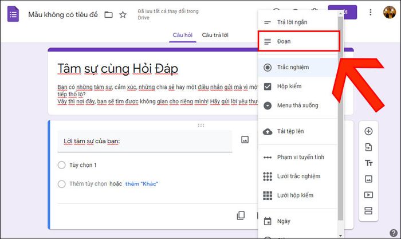Import questions from sidebar icon

coord(368,147)
